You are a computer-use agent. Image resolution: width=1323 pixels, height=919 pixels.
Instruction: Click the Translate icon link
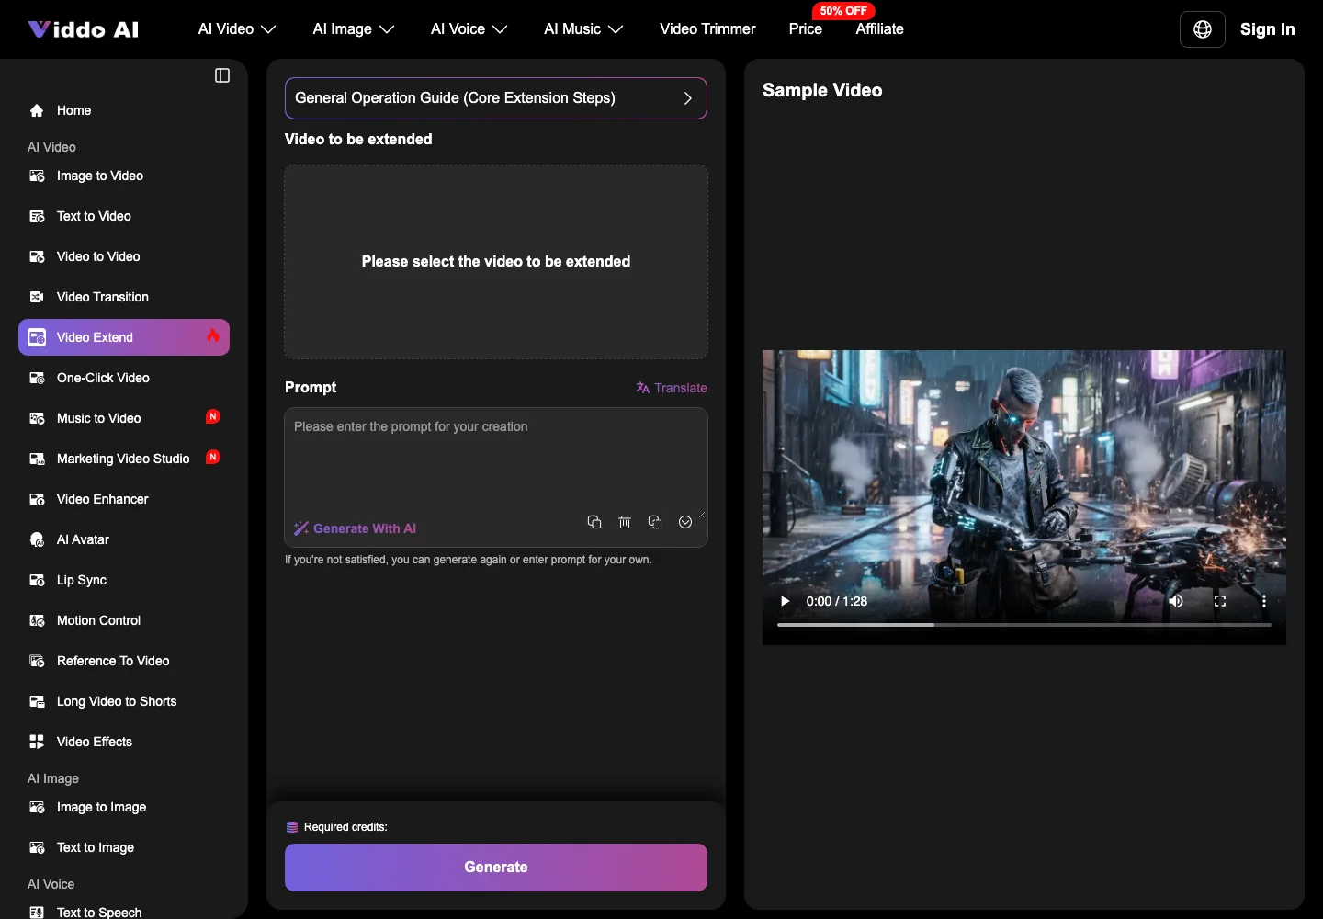(x=672, y=388)
